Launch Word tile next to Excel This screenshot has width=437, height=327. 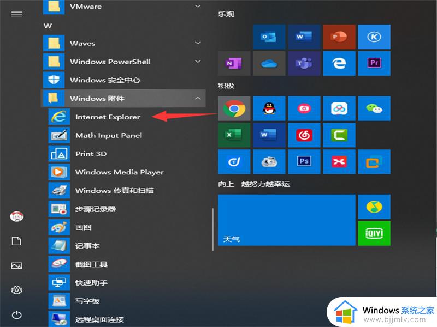(x=269, y=135)
